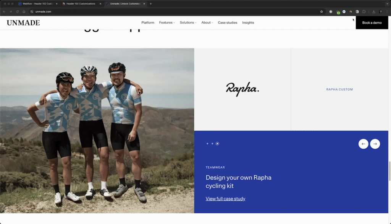Click the browser home icon

[24, 11]
